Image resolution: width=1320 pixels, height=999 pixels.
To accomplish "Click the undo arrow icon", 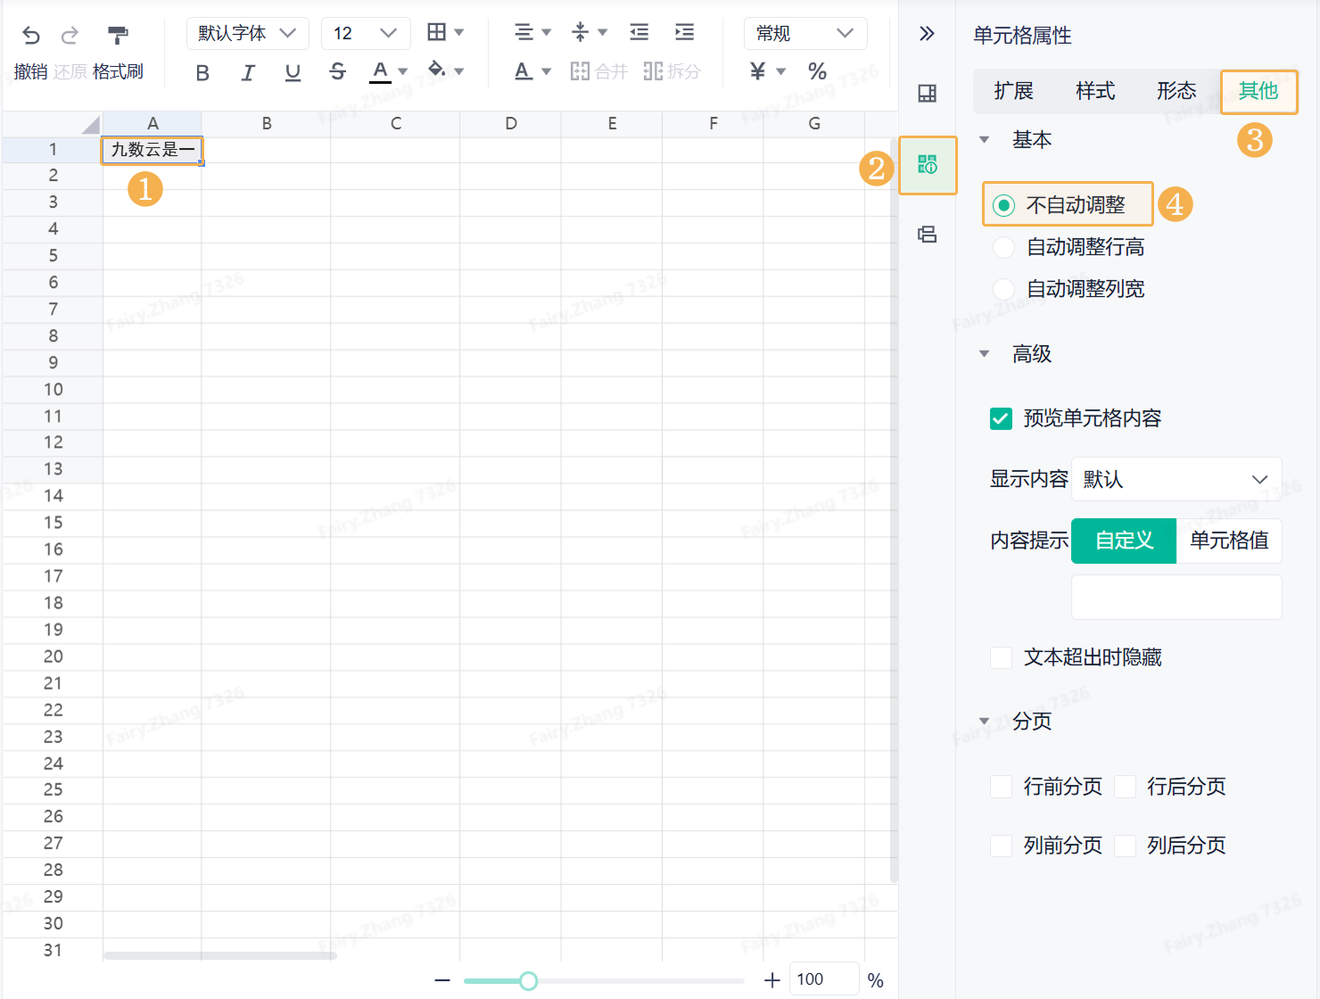I will pyautogui.click(x=31, y=36).
